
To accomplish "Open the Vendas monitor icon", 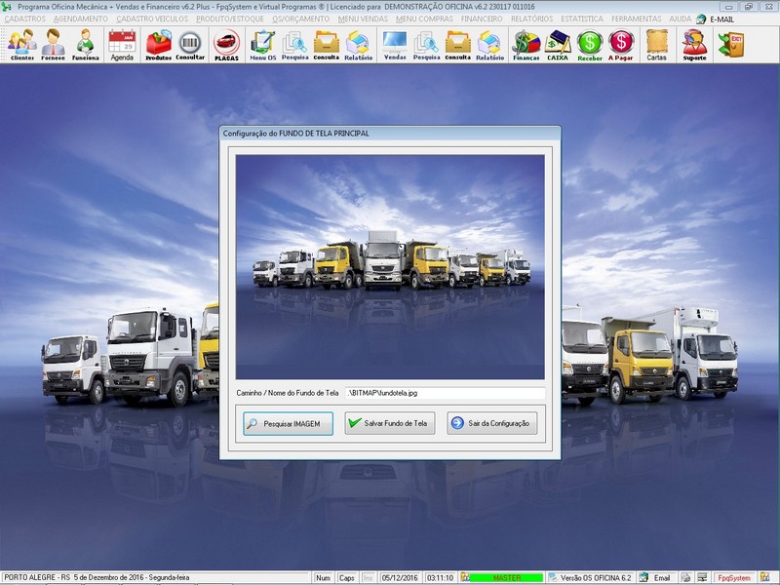I will point(395,44).
